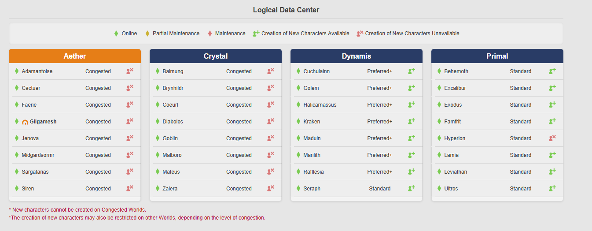Select the Midgardsormr world name
Screen dimensions: 592x231
(x=38, y=155)
